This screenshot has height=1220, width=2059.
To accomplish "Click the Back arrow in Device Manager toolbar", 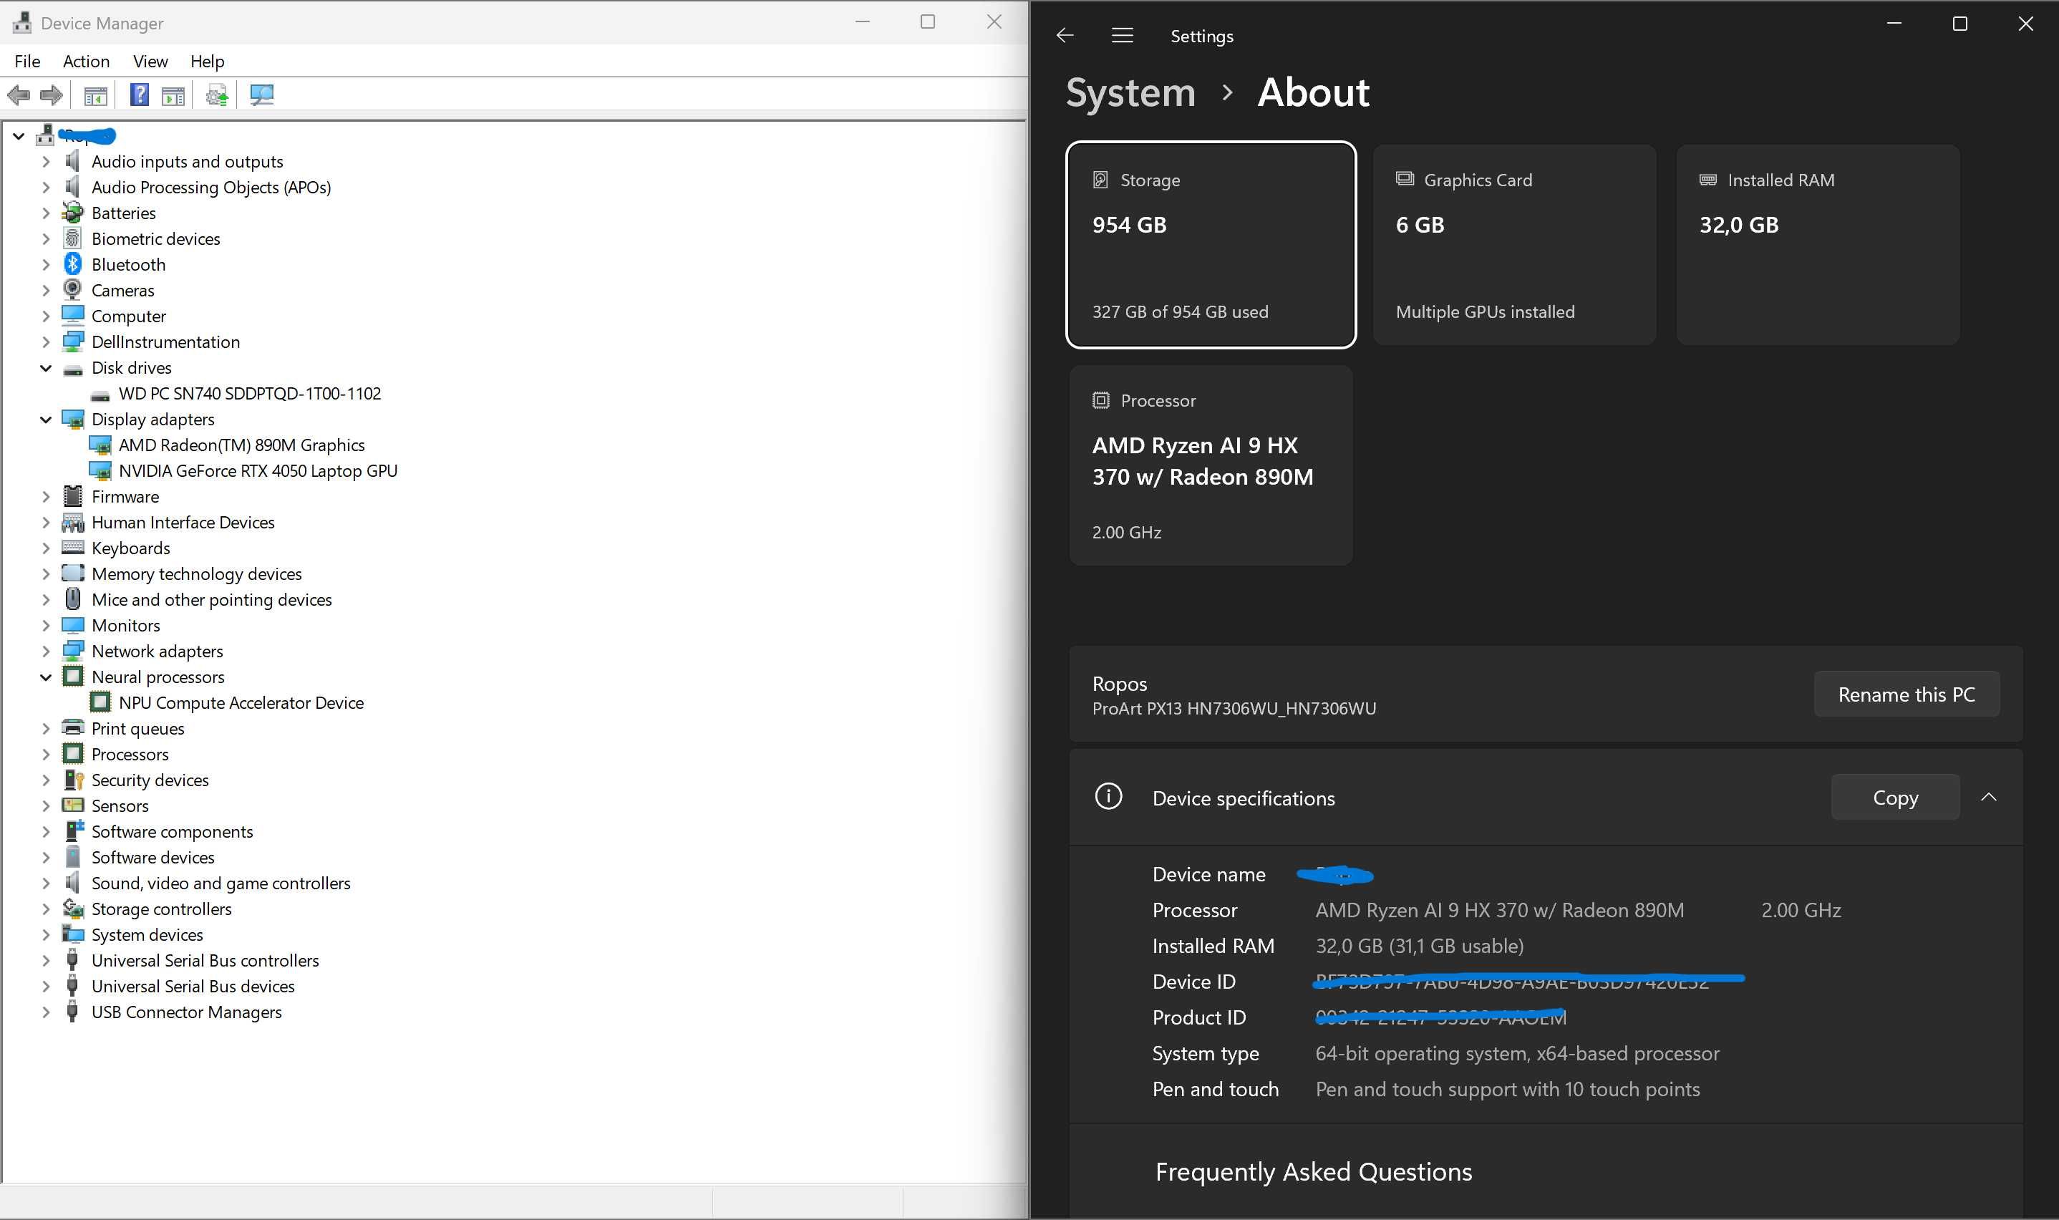I will pos(18,95).
